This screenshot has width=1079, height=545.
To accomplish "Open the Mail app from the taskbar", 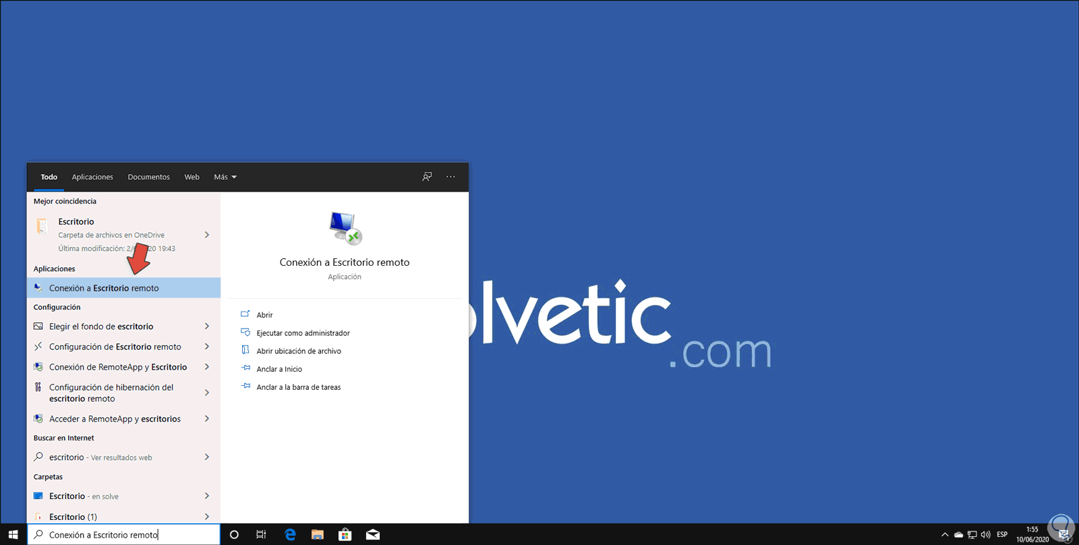I will (373, 534).
